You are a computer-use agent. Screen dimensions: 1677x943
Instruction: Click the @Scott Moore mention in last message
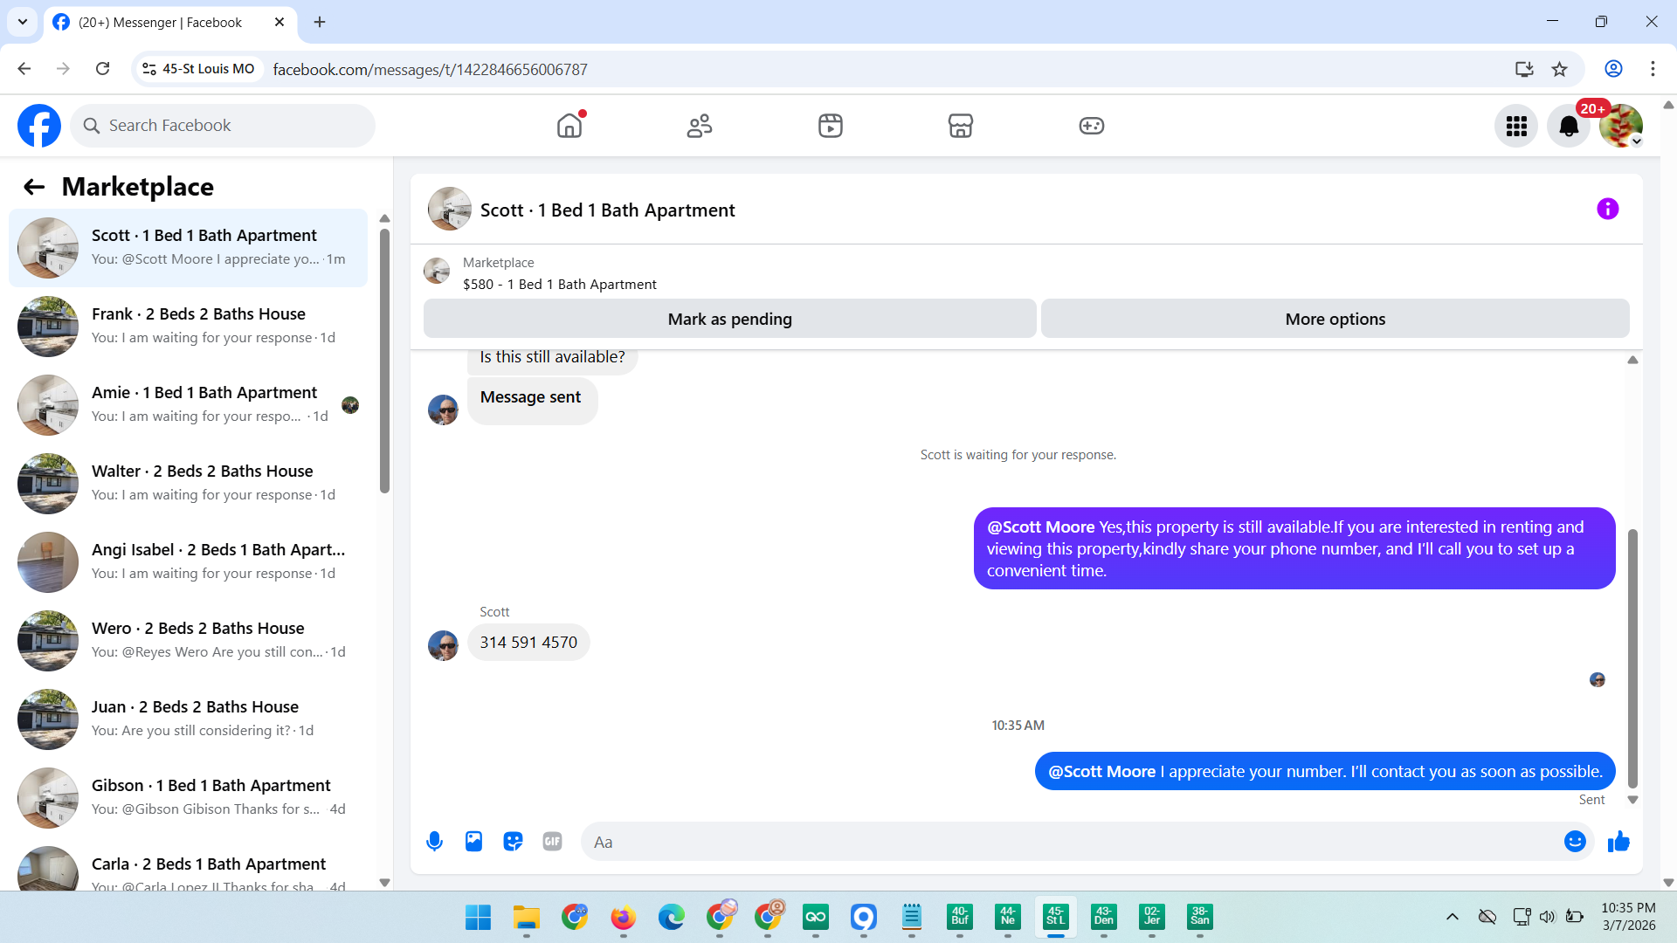(1101, 772)
